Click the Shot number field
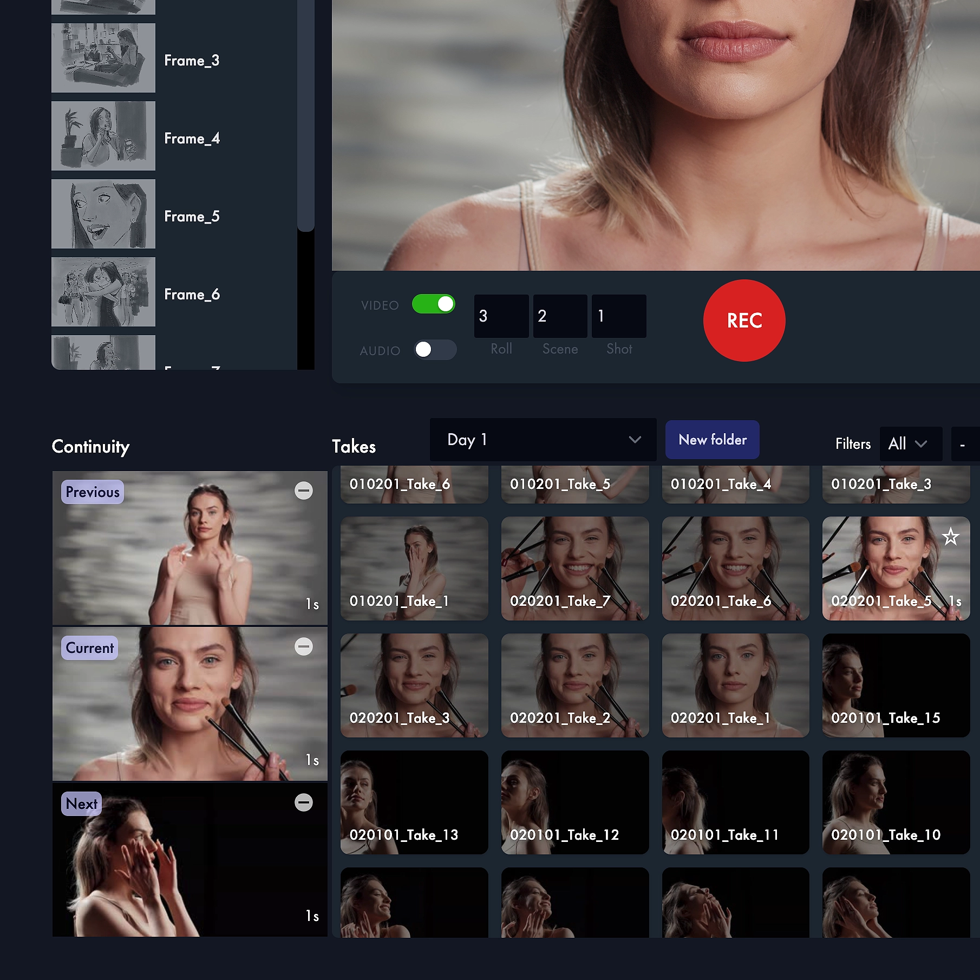 click(x=619, y=316)
